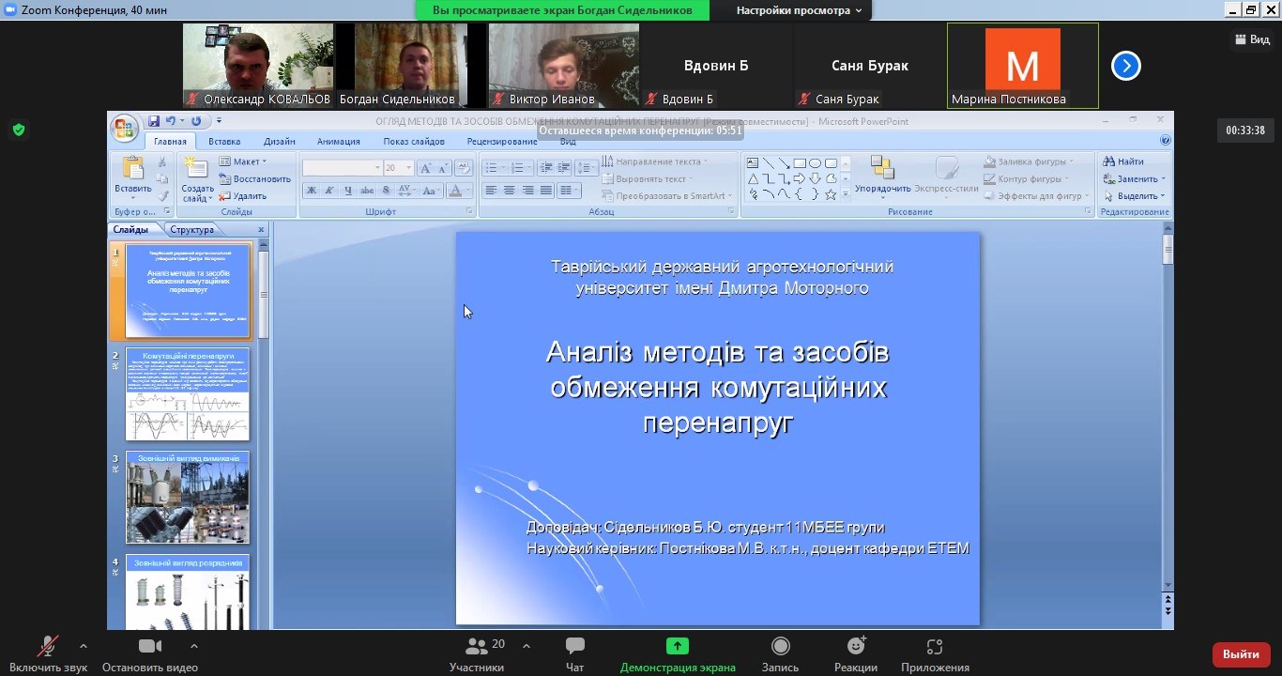Toggle camera with Остановить видео

coord(150,654)
